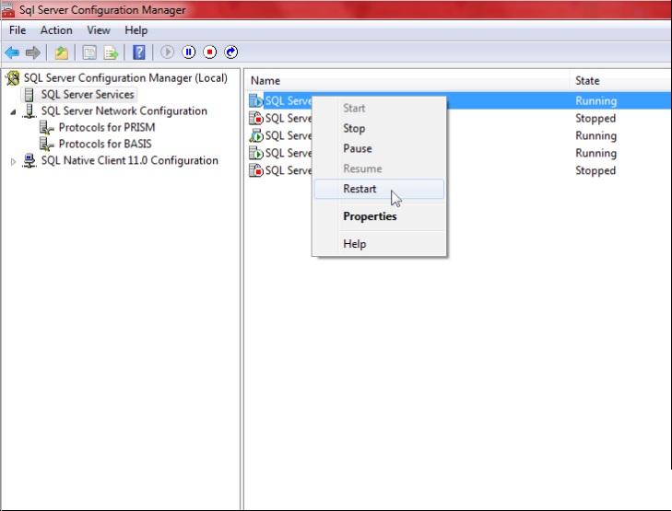Click the Start Service toolbar icon
Image resolution: width=672 pixels, height=511 pixels.
(167, 52)
